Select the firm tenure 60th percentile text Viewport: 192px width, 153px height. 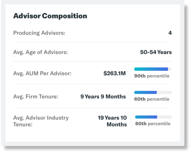point(152,99)
